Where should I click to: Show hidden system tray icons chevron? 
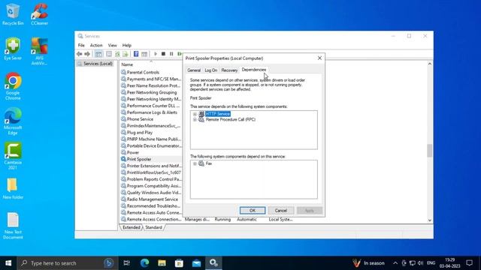395,263
